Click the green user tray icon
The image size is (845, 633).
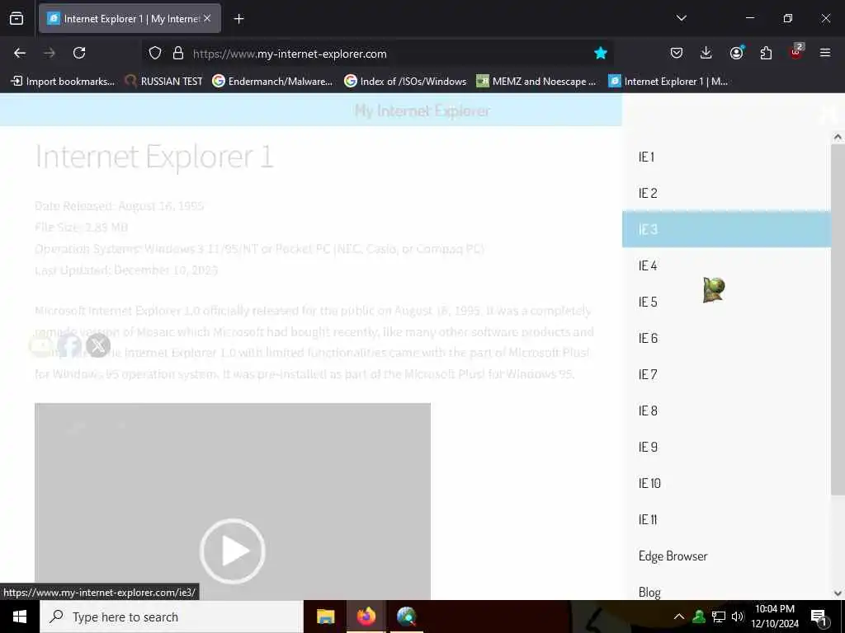(699, 617)
